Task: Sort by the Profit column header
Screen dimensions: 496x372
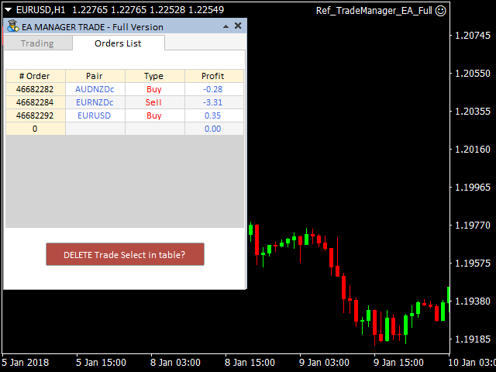Action: (213, 76)
